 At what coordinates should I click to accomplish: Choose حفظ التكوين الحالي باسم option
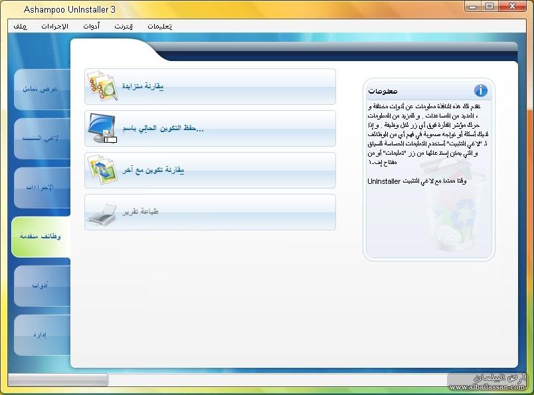tap(210, 128)
